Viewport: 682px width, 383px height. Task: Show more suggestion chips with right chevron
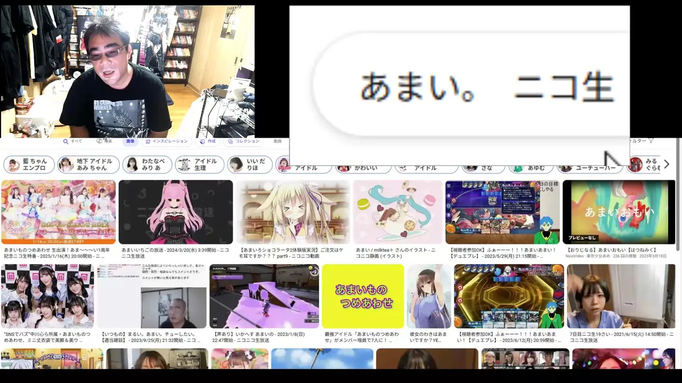(666, 164)
